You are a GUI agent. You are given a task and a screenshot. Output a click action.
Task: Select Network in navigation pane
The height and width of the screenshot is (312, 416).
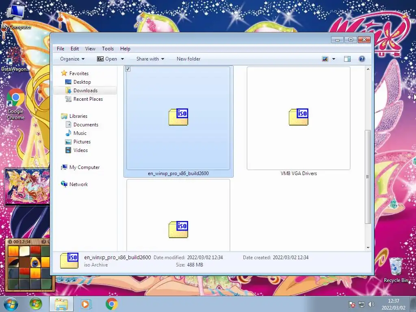[x=78, y=184]
